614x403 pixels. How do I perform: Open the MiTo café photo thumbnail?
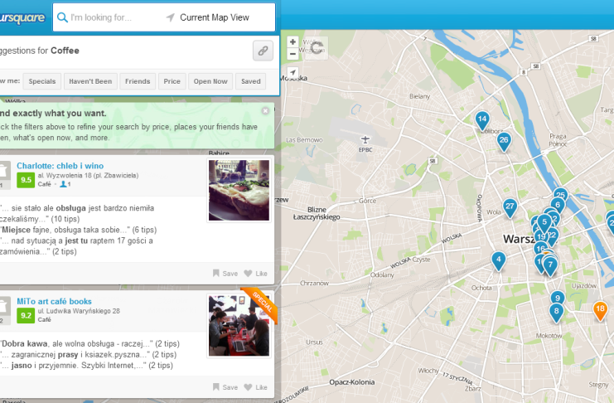[x=239, y=326]
